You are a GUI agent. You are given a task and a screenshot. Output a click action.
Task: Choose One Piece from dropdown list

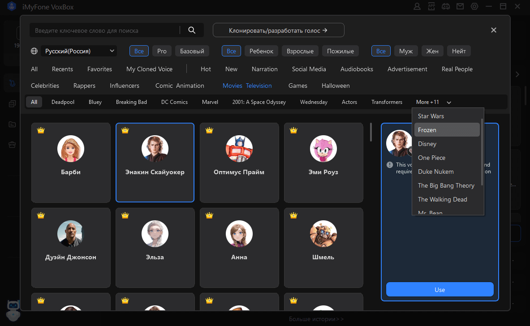tap(447, 158)
